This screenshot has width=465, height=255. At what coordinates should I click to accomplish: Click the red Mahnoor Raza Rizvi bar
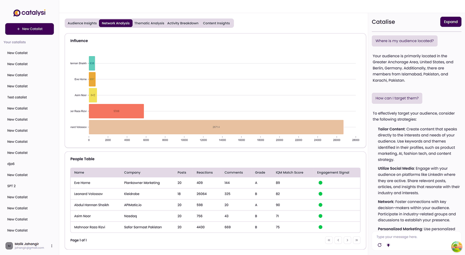click(x=116, y=111)
